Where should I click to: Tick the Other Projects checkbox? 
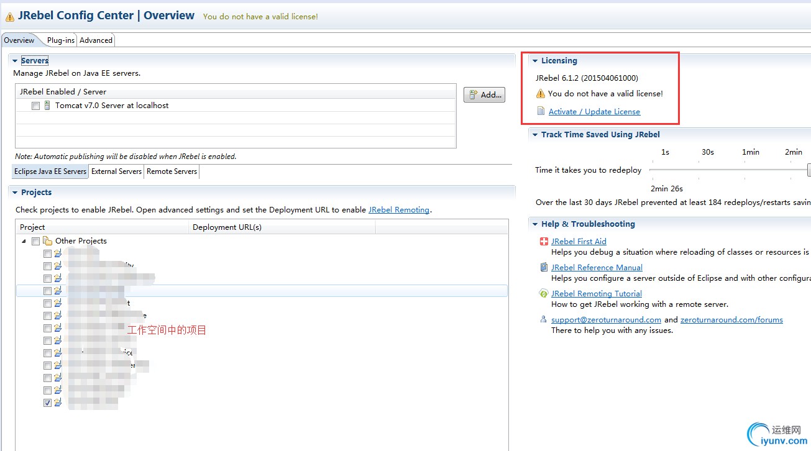point(36,241)
